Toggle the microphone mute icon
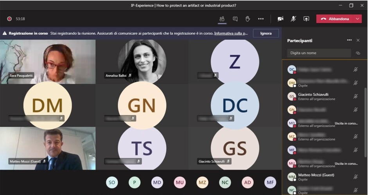This screenshot has height=195, width=368. (293, 19)
